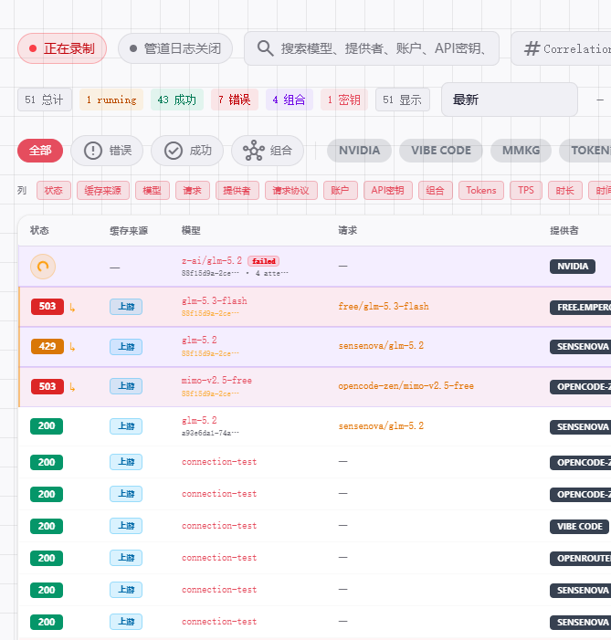Click the spinning running status icon
This screenshot has width=611, height=640.
point(43,267)
